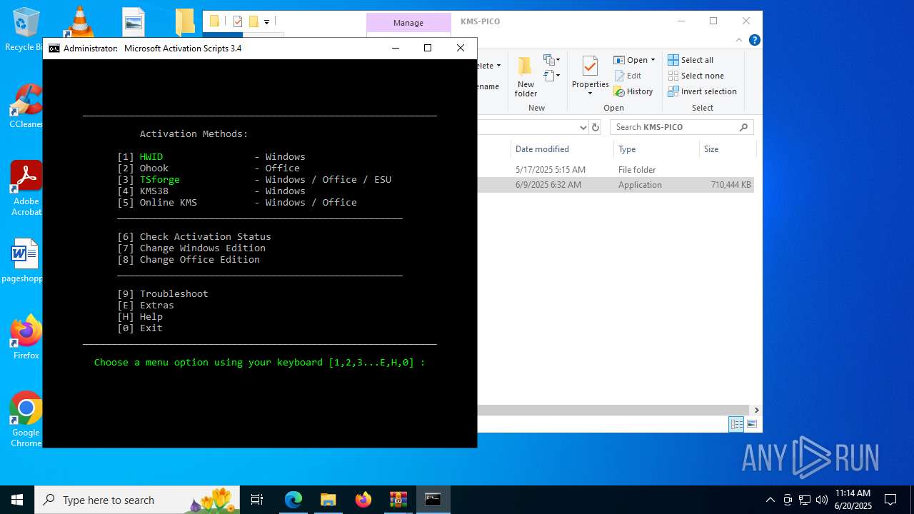The image size is (914, 514).
Task: Select the File folder row dated 5/17/2025
Action: pyautogui.click(x=616, y=170)
